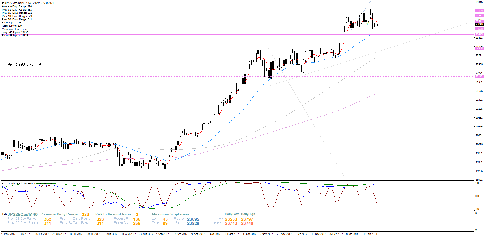
Task: Click the 'RCI 3line(9,26,52)' indicator label
Action: click(x=12, y=184)
